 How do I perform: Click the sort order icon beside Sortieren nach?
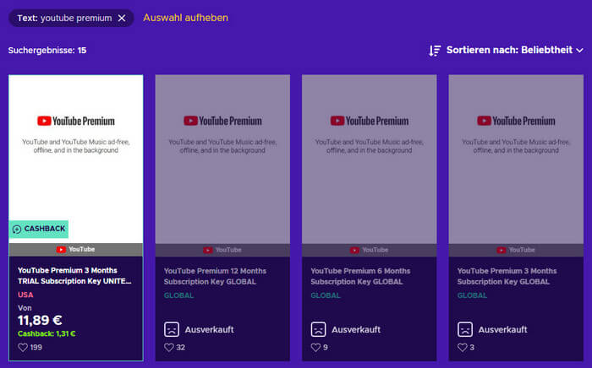tap(435, 51)
